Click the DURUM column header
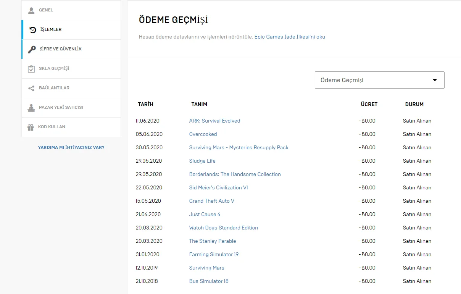The height and width of the screenshot is (294, 461). (x=414, y=104)
